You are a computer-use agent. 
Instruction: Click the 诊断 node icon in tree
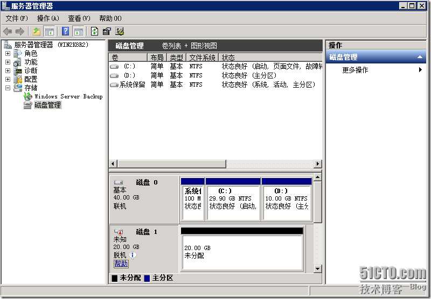tap(18, 71)
